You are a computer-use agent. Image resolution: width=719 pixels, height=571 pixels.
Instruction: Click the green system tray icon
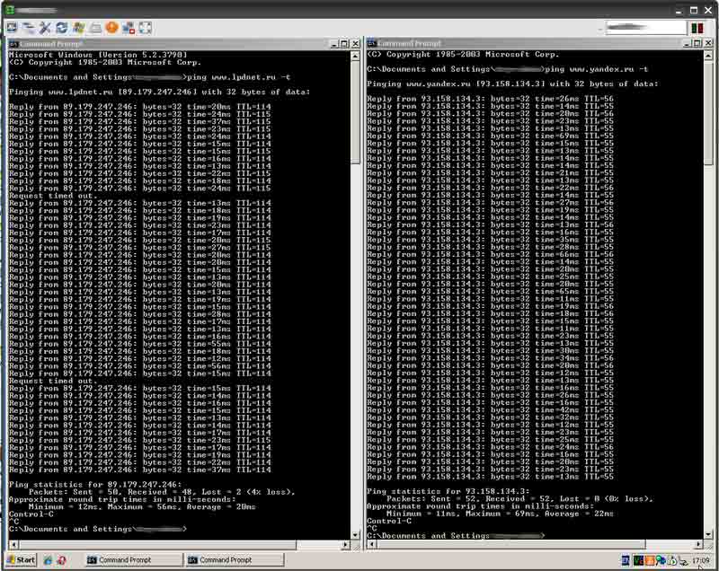[x=638, y=560]
